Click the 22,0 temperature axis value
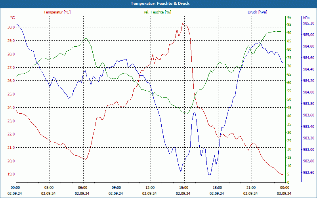Image resolution: width=317 pixels, height=198 pixels. pyautogui.click(x=11, y=134)
